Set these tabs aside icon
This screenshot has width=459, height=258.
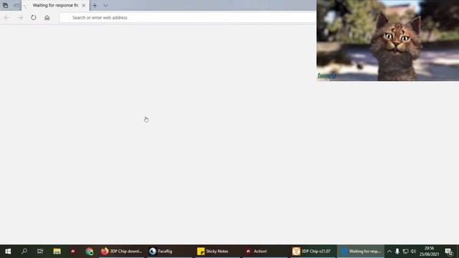point(16,5)
